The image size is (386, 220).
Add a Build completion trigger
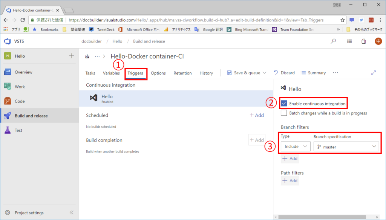click(257, 140)
